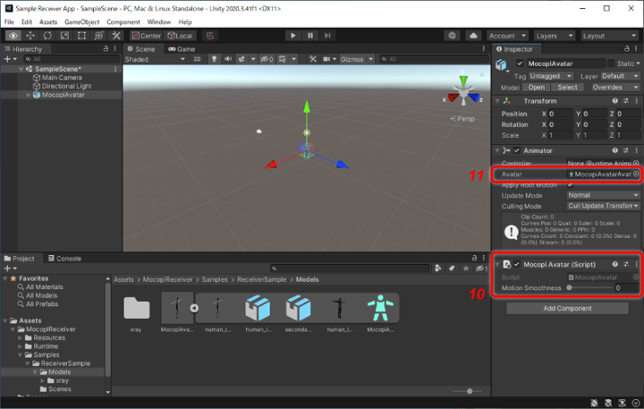Click the model Select button
The image size is (644, 409).
click(567, 87)
